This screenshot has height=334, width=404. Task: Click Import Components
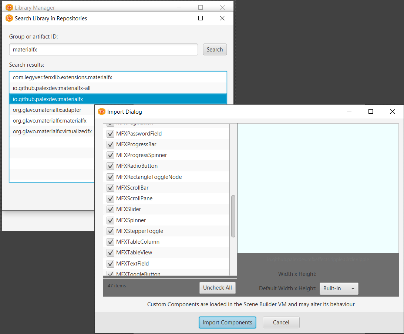[x=227, y=322]
